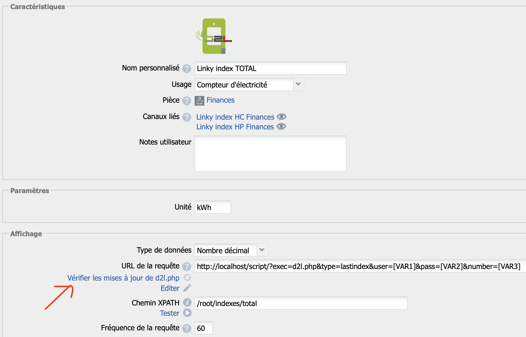526x337 pixels.
Task: Follow the Vérifier les mises à jour link
Action: tap(123, 278)
